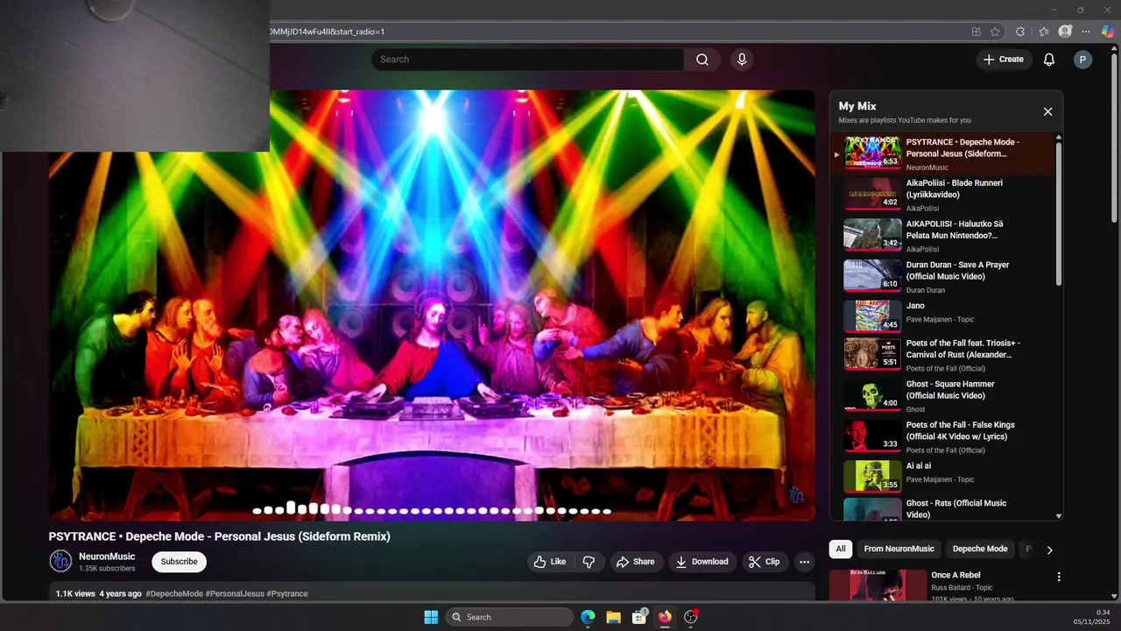Screen dimensions: 1121x631
Task: Open browser favorites list icon
Action: [1044, 32]
